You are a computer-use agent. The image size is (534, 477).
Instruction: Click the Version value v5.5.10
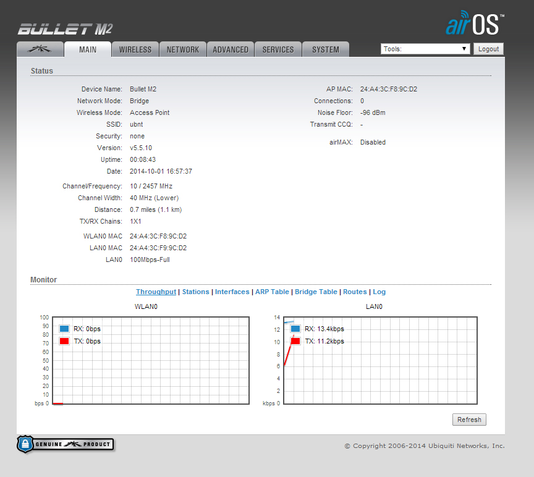[x=141, y=148]
